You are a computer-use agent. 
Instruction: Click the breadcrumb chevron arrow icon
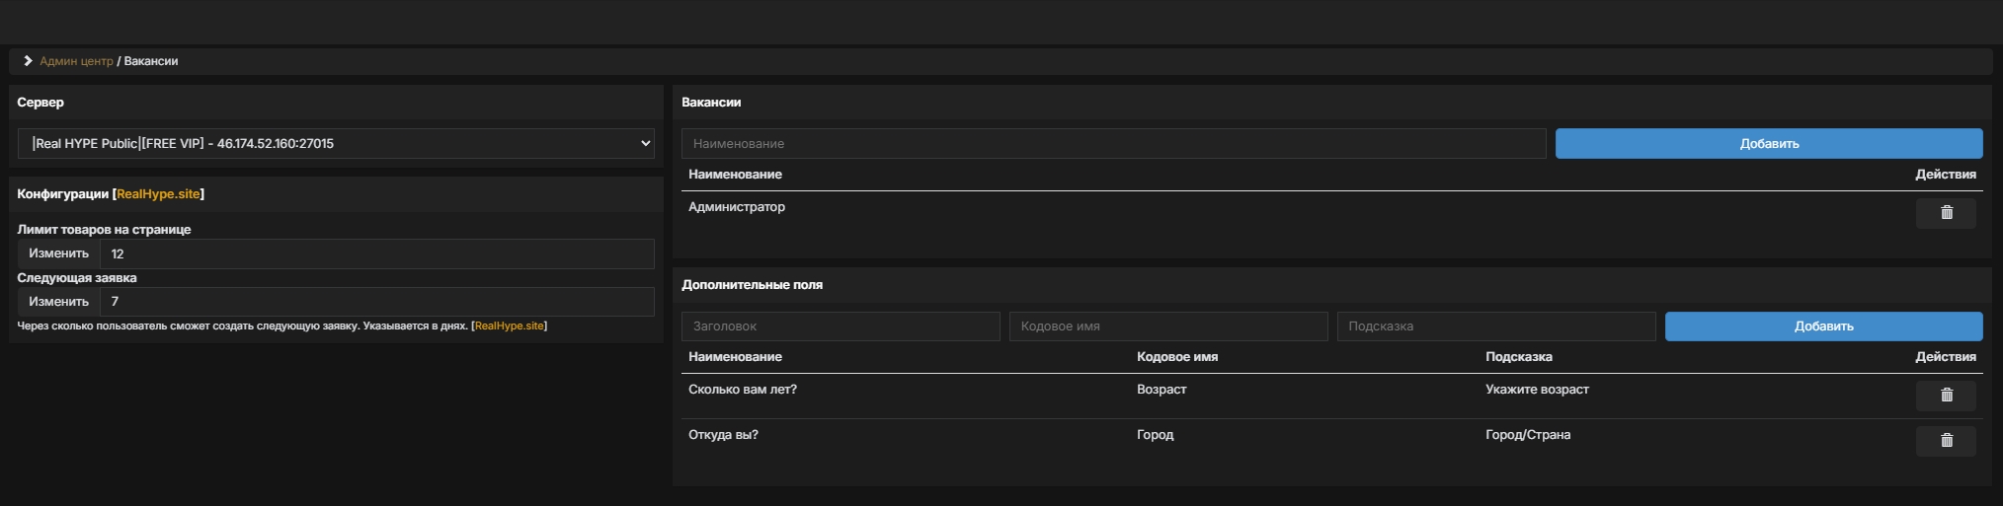pyautogui.click(x=28, y=61)
